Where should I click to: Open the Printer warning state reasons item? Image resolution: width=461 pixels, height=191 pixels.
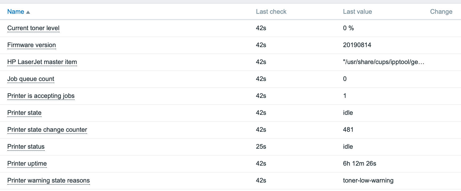(49, 180)
